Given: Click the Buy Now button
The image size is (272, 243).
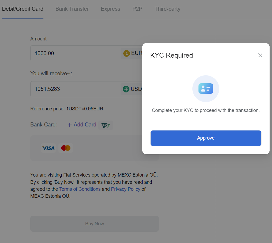Looking at the screenshot, I should coord(95,223).
